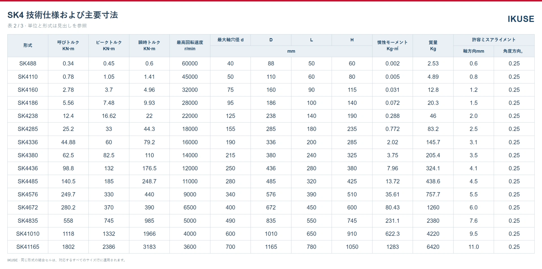
Task: Click the IKUSE brand logo
Action: [521, 19]
